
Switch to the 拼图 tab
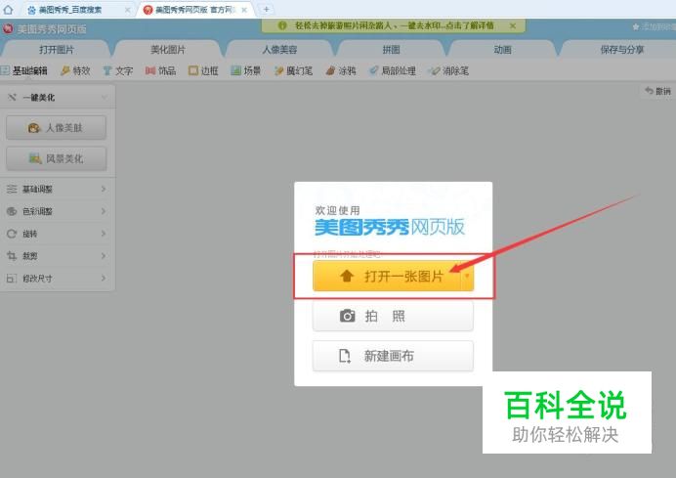pyautogui.click(x=391, y=50)
